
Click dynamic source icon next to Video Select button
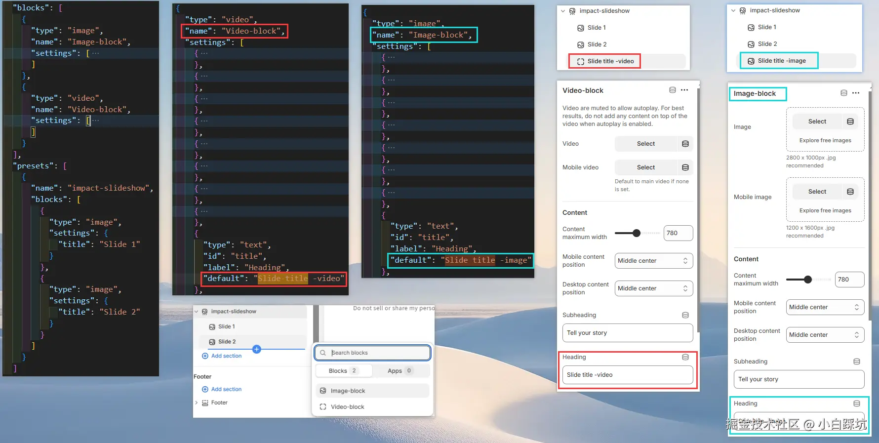[685, 144]
